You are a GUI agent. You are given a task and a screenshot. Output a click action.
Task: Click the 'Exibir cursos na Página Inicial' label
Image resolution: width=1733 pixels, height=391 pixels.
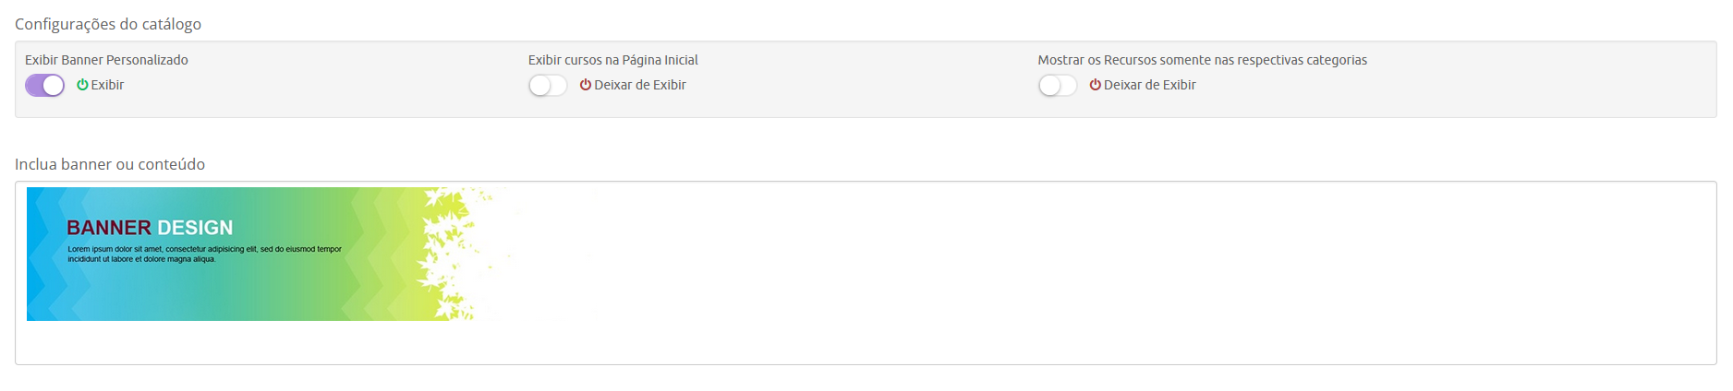(x=613, y=60)
